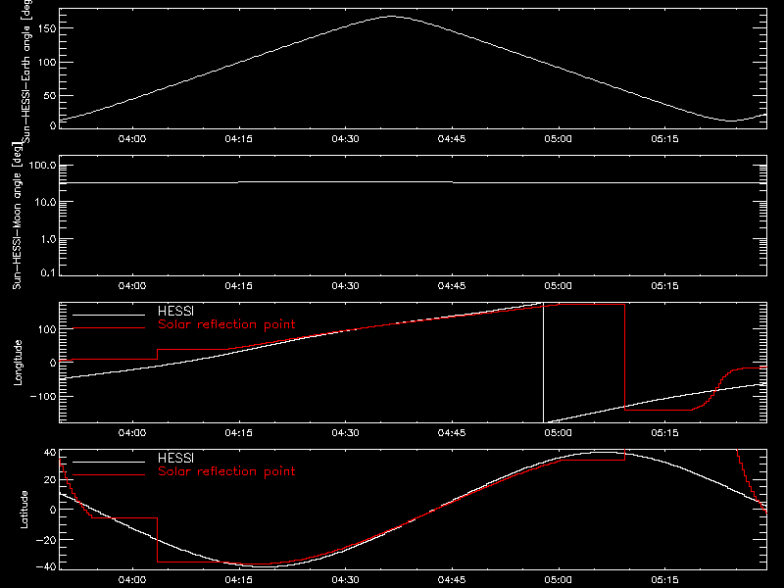Click the 04:15 tick label under the Longitude plot
This screenshot has height=588, width=784.
[238, 433]
